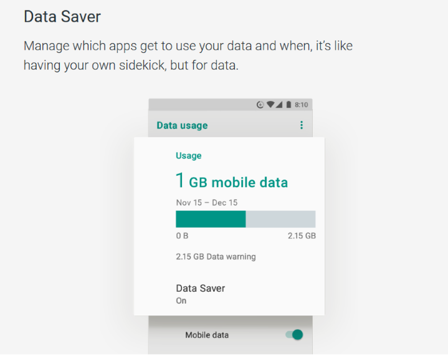This screenshot has width=448, height=356.
Task: Click the 0 B bar start label
Action: point(182,236)
